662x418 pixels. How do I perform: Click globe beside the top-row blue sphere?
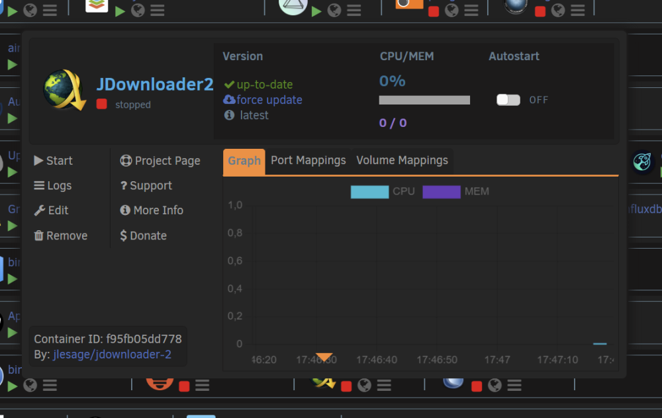(x=558, y=10)
